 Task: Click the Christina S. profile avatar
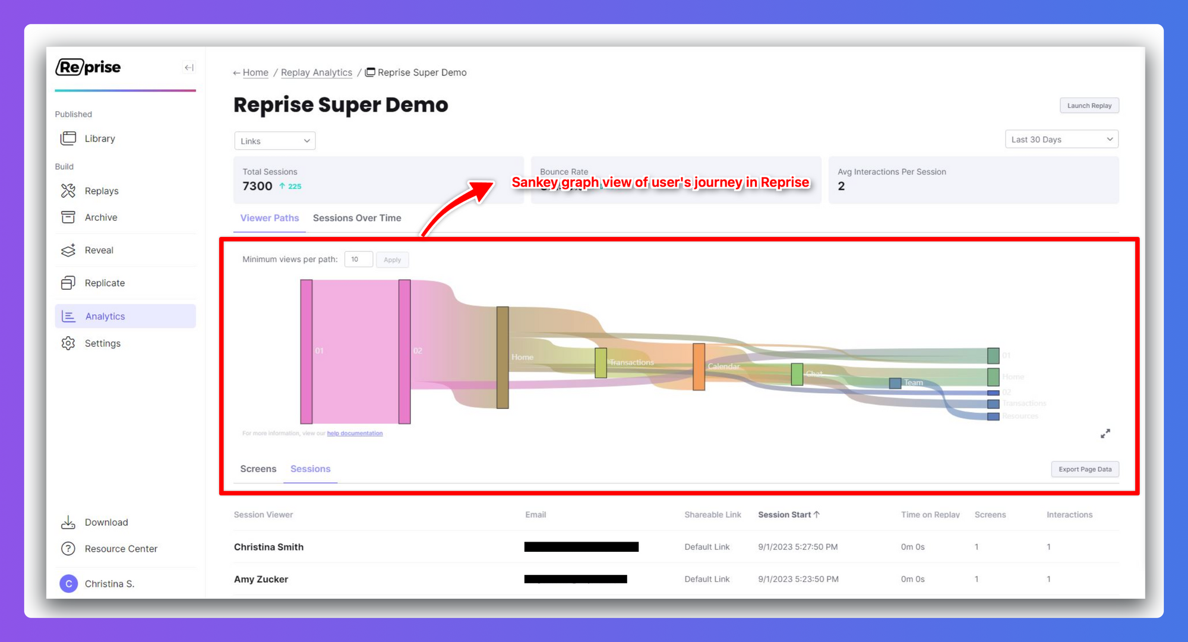click(68, 584)
